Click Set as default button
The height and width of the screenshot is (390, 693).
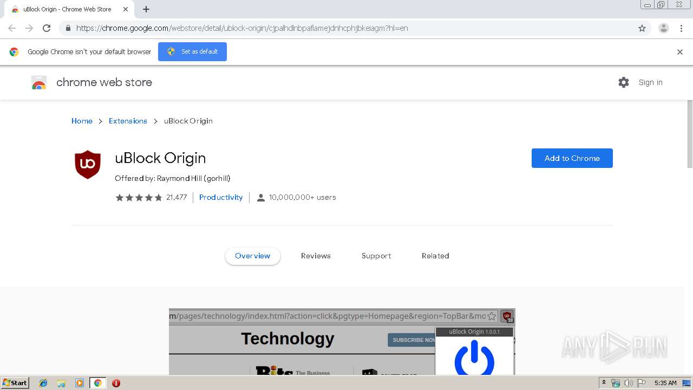click(x=192, y=51)
